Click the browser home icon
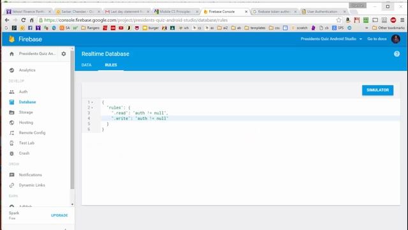Viewport: 408px width, 230px height. click(x=32, y=20)
